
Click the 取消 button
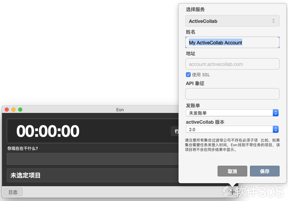(232, 171)
